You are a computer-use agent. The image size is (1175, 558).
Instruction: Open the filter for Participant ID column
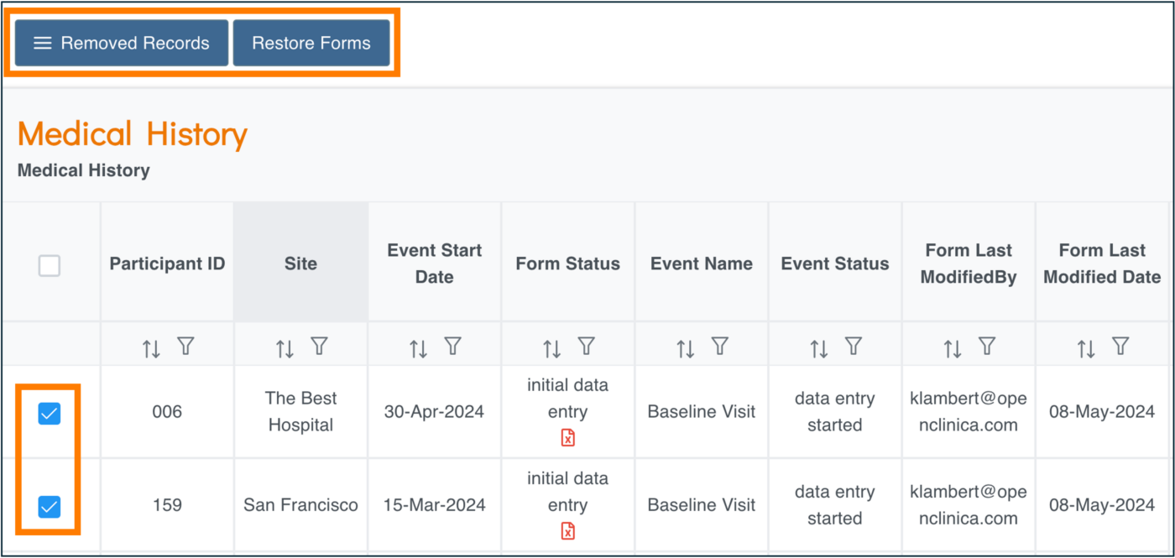coord(185,346)
